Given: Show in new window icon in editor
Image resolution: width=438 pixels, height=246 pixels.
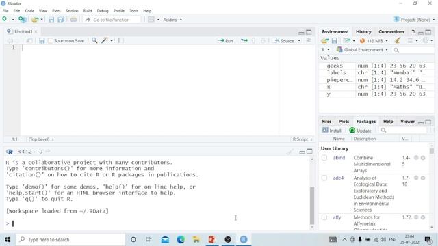Looking at the screenshot, I should (29, 41).
